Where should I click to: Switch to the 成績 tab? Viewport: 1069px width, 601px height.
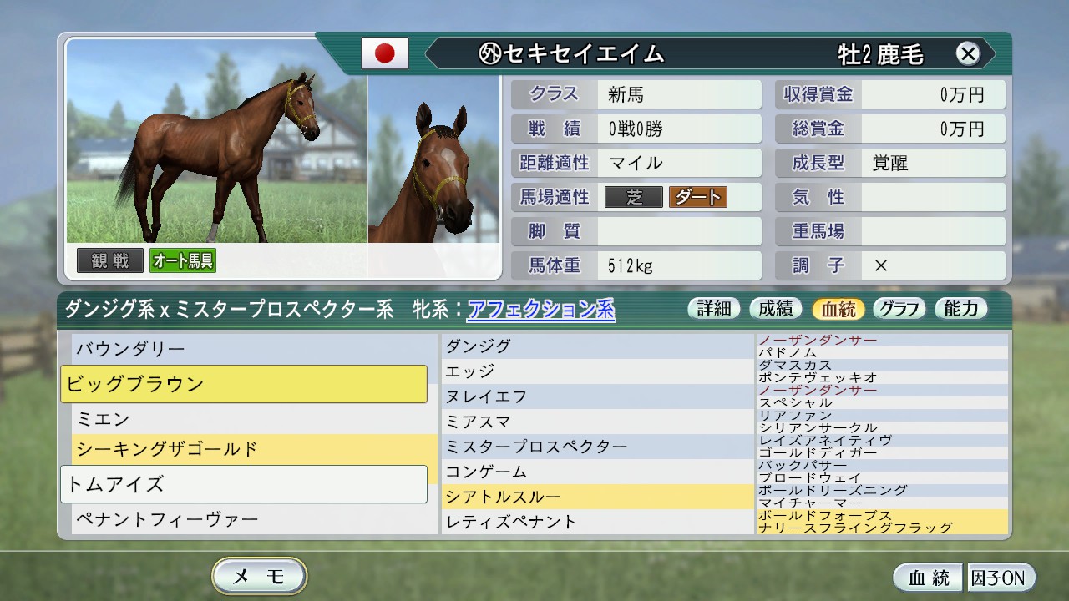pyautogui.click(x=776, y=309)
